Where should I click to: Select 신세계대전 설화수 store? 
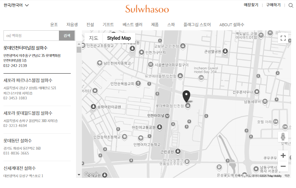(20, 168)
